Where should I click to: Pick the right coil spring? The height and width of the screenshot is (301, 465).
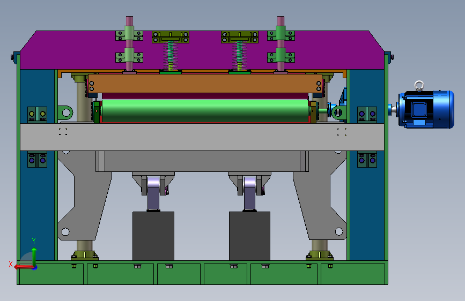239,56
